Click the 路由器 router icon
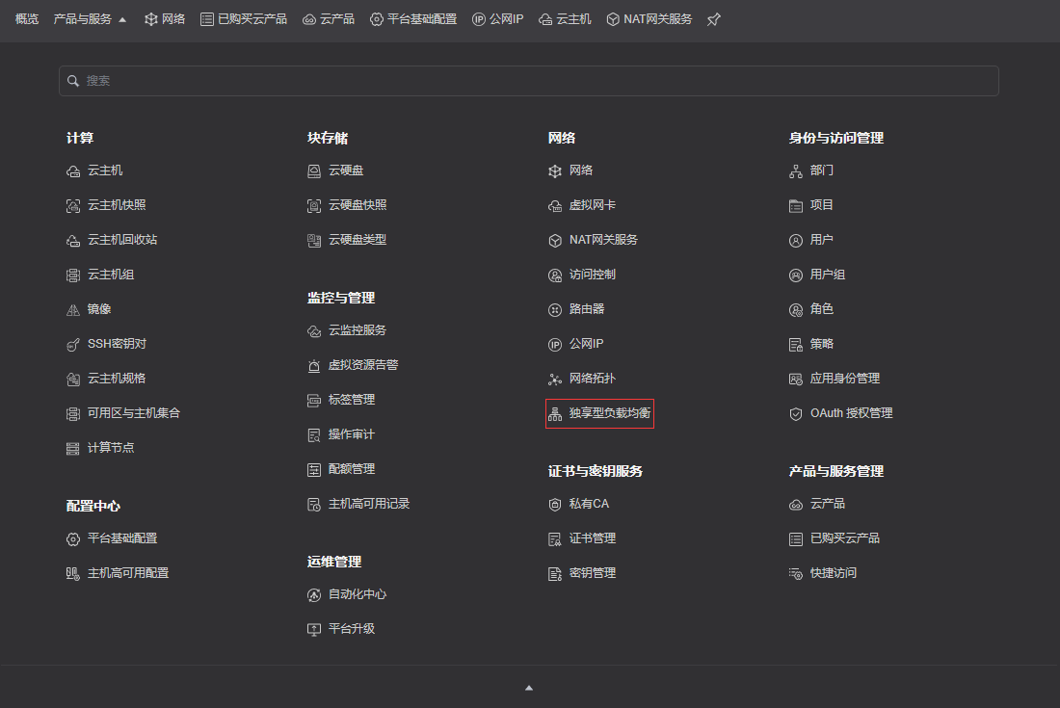The image size is (1060, 708). pos(555,309)
